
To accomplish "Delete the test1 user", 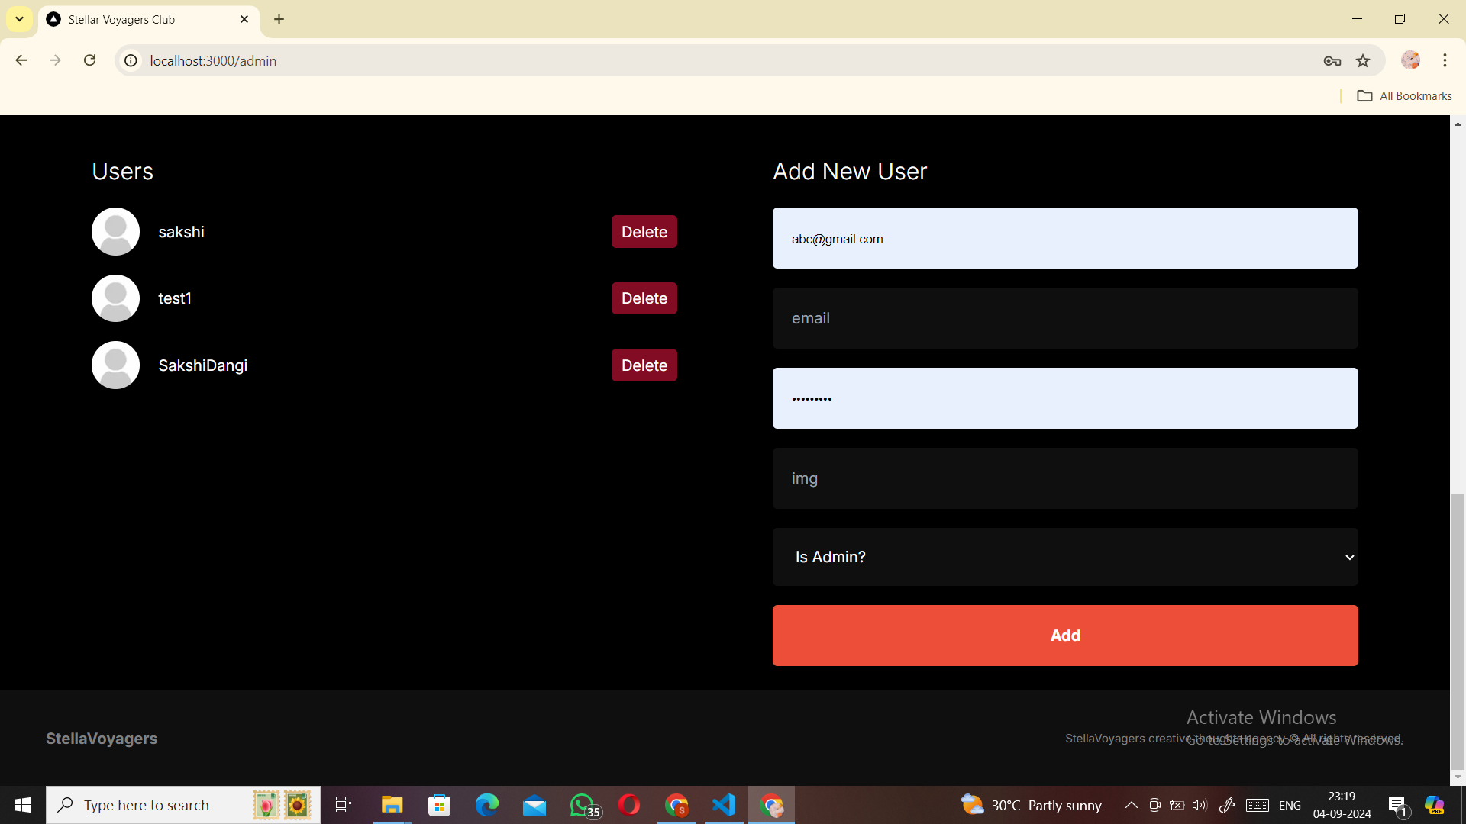I will [644, 298].
